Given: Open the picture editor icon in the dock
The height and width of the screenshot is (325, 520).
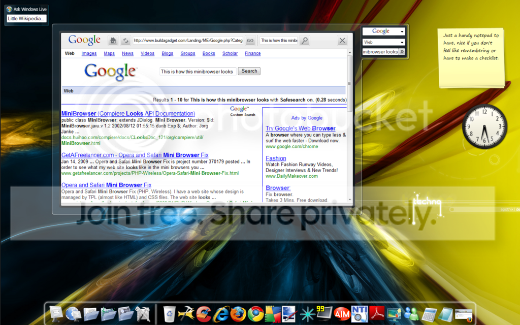Looking at the screenshot, I should coord(289,314).
